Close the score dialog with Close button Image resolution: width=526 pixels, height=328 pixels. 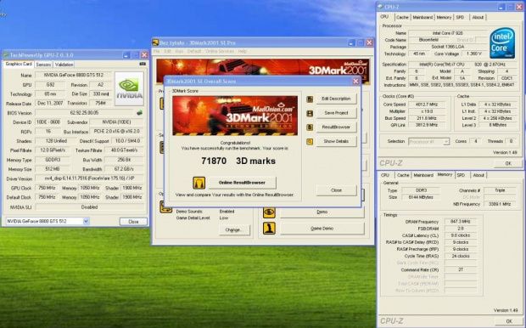336,190
